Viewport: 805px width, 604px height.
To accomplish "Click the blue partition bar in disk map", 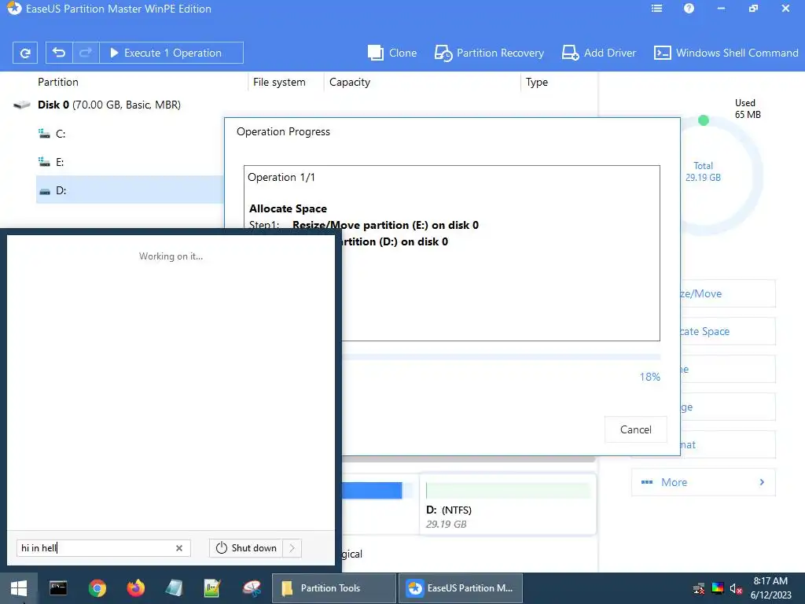I will click(x=372, y=491).
